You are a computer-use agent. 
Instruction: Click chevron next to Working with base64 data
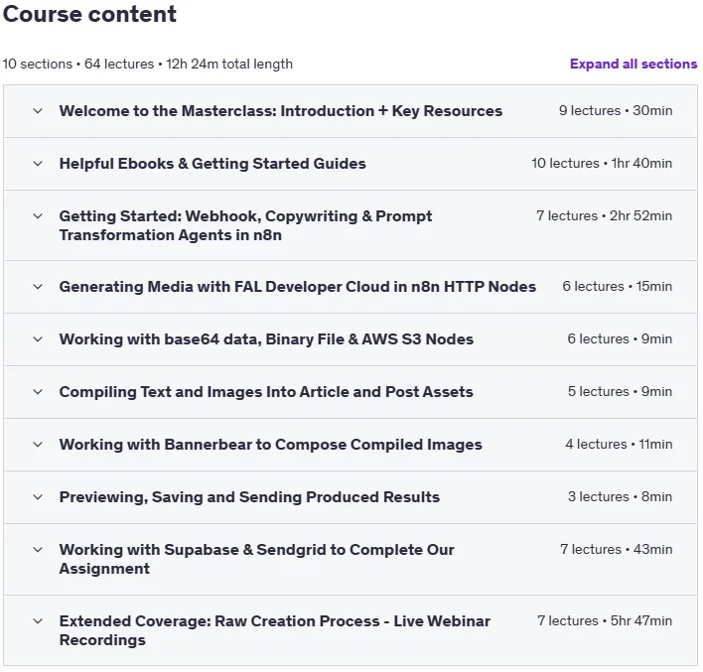point(38,339)
